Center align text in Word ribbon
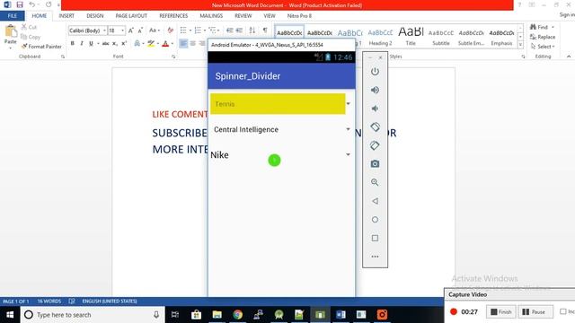The image size is (575, 323). [192, 44]
